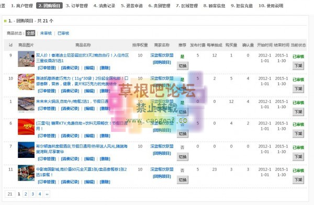Open the [三里屯] 糖果KTV product title link
This screenshot has width=314, height=205.
click(82, 126)
